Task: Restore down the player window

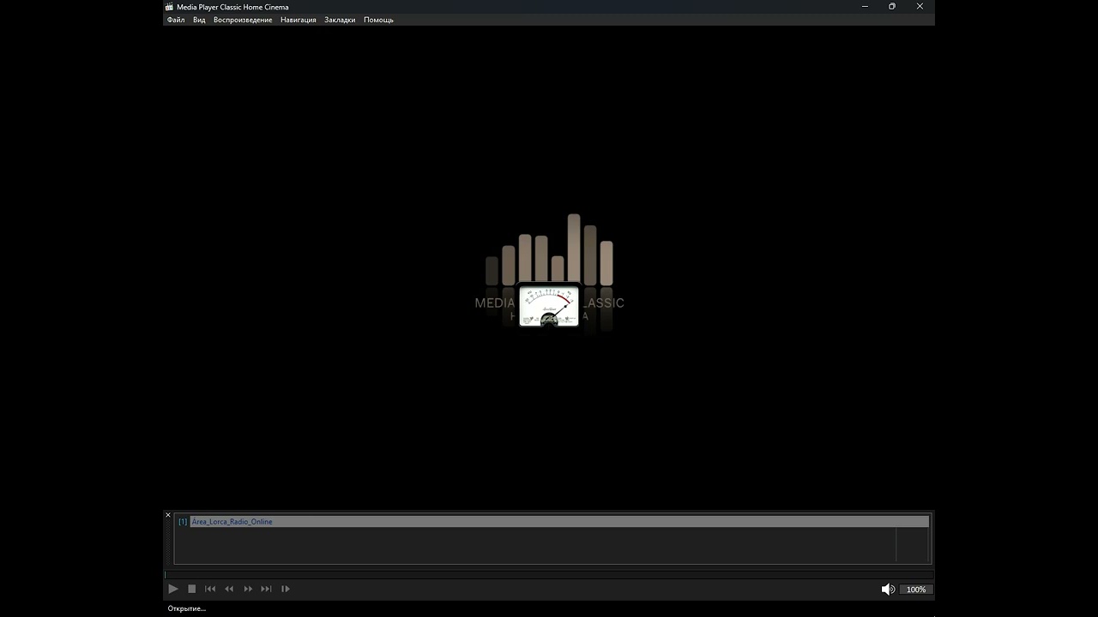Action: [892, 7]
